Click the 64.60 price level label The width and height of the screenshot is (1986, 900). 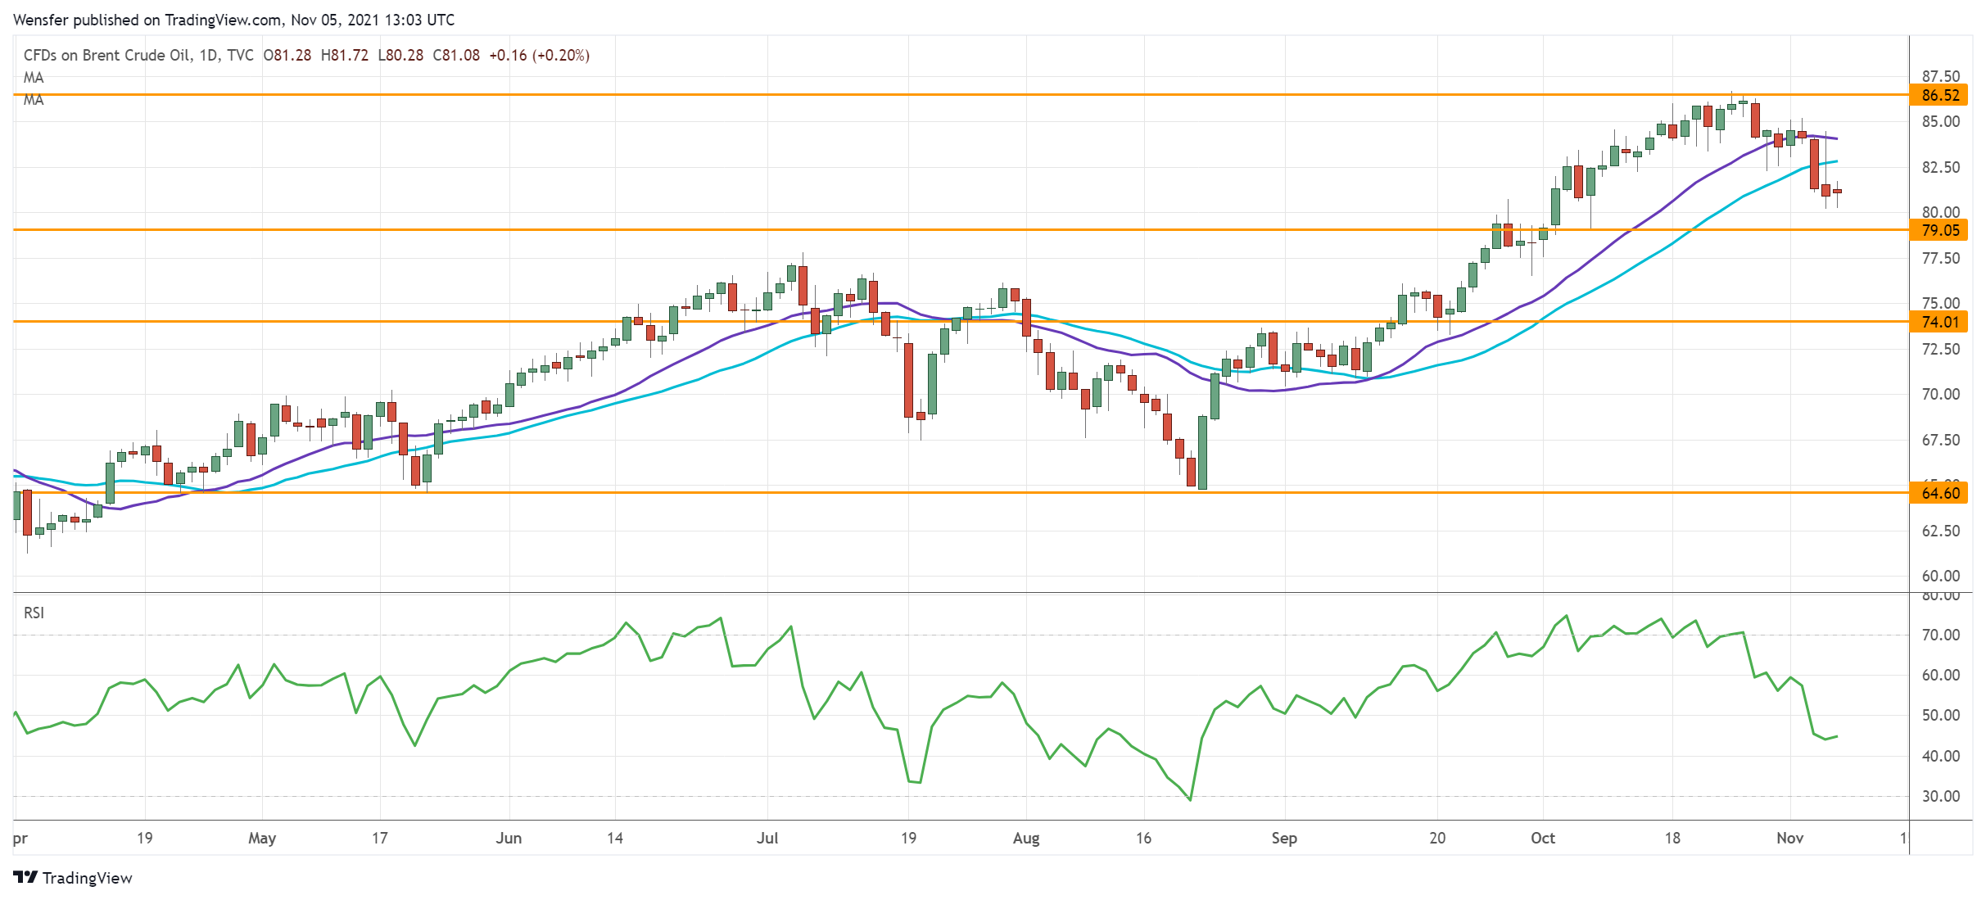coord(1940,493)
